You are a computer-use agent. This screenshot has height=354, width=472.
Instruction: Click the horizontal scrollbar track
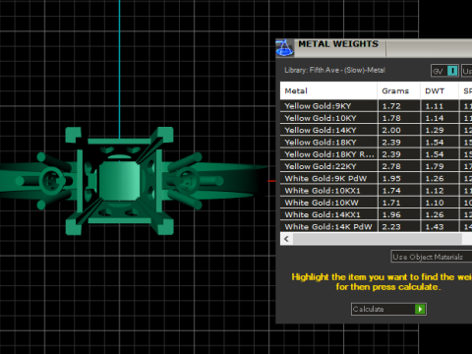pyautogui.click(x=377, y=239)
